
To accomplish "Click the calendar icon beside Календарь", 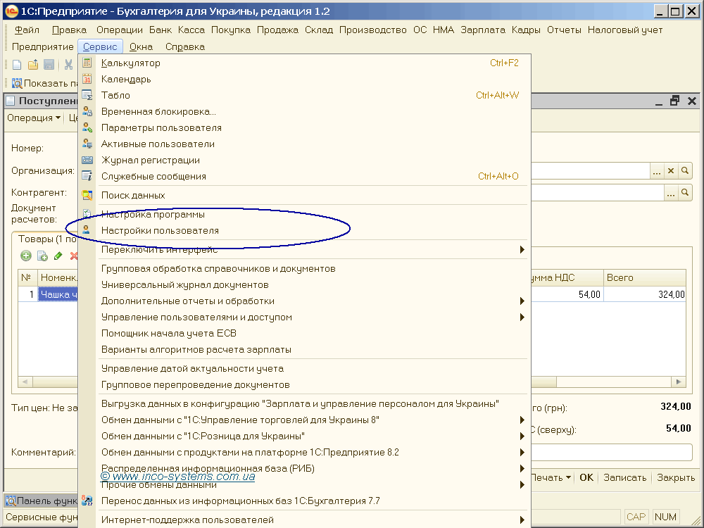I will click(x=87, y=79).
